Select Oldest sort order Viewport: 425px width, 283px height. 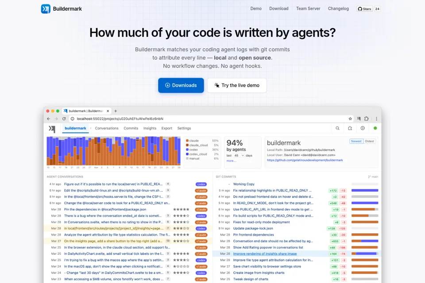(x=369, y=141)
